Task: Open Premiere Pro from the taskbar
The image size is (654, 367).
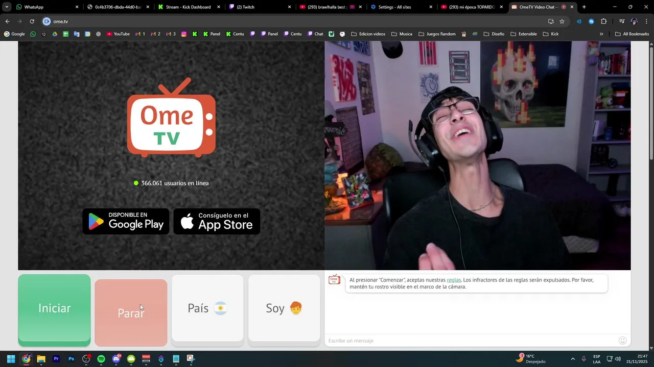Action: (x=56, y=359)
